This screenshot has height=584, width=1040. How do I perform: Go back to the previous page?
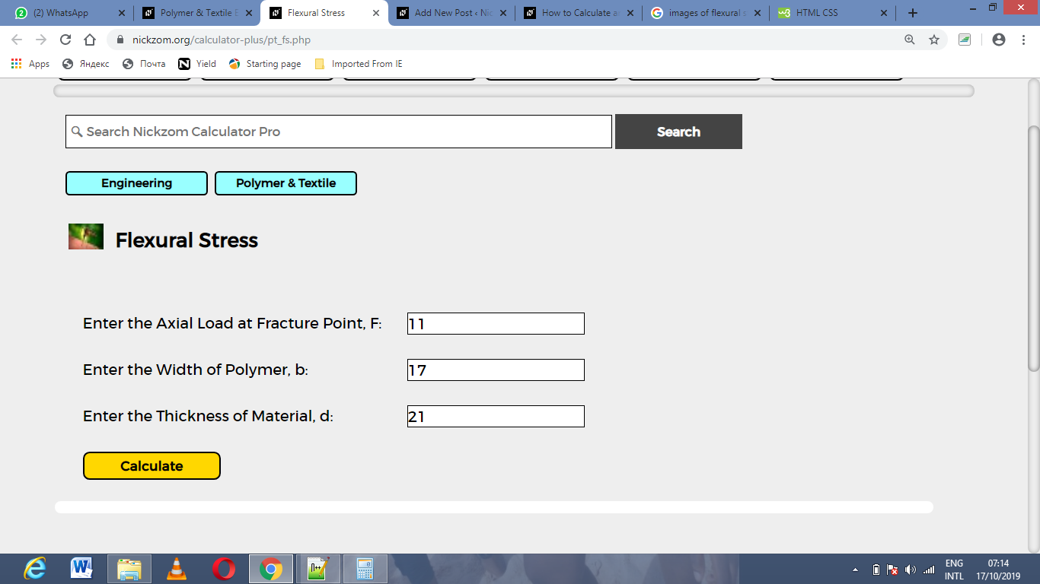coord(17,40)
